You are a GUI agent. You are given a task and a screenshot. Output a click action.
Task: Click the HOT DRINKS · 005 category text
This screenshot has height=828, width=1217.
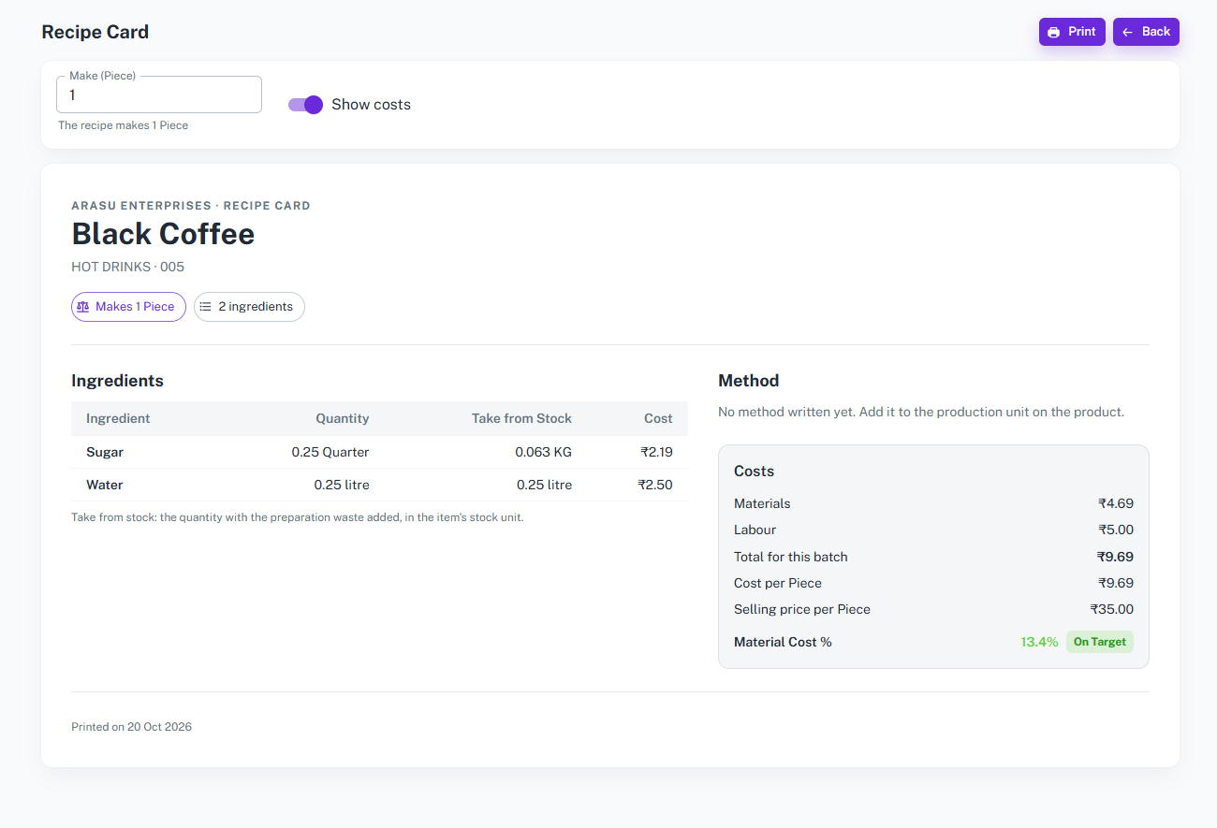tap(127, 267)
